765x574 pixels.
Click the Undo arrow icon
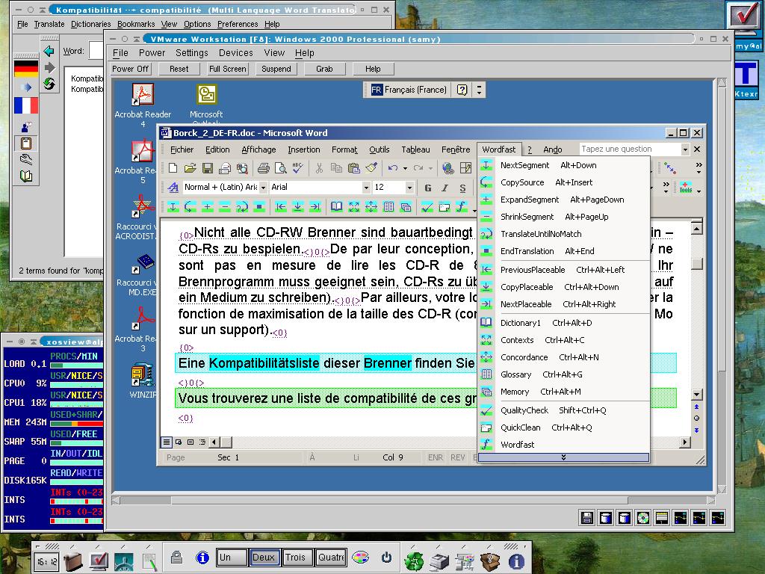(393, 168)
